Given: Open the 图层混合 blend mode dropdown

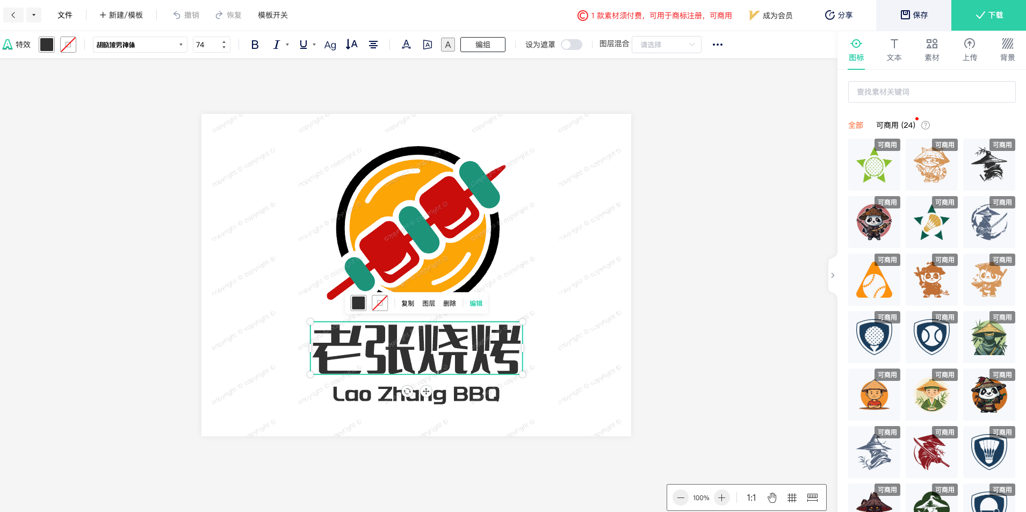Looking at the screenshot, I should point(667,45).
